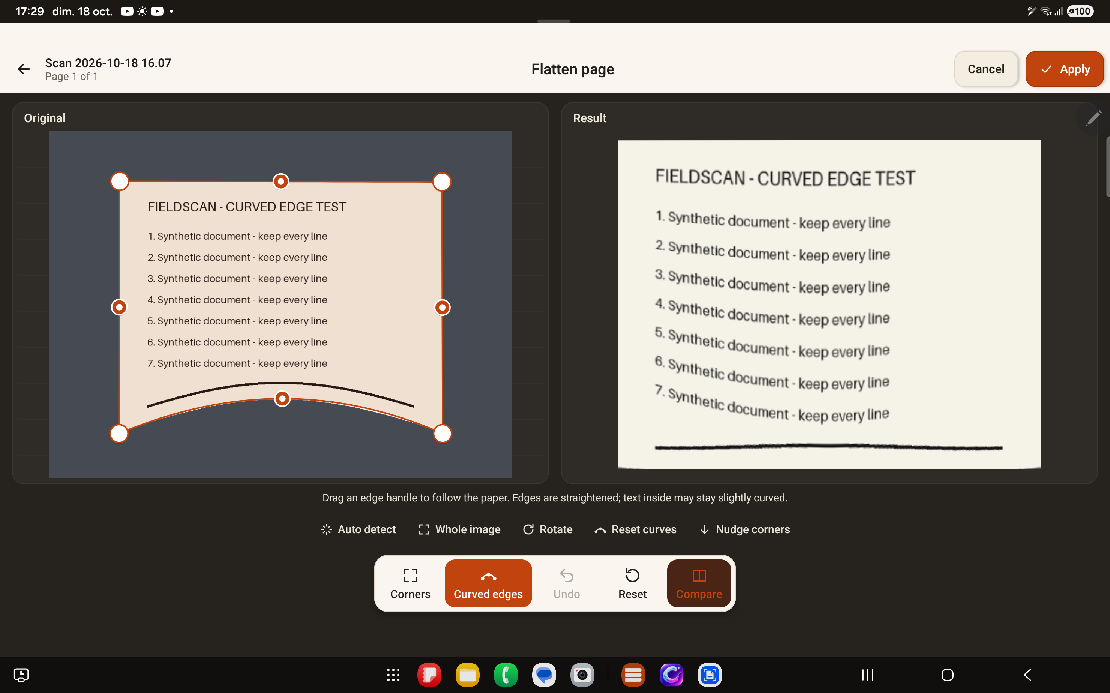
Task: Rotate the scanned page
Action: [547, 529]
